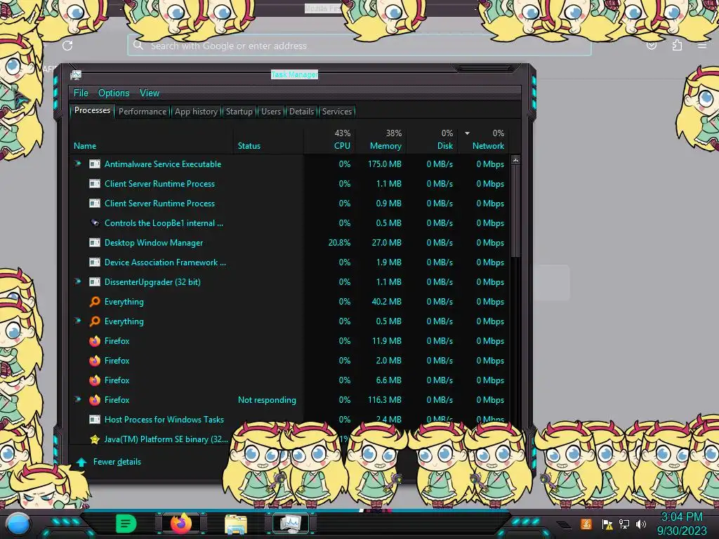The image size is (719, 539).
Task: Switch to the Details tab
Action: pos(301,112)
